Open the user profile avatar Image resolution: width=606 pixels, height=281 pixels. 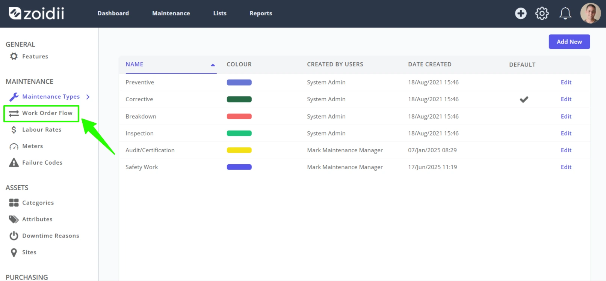point(590,14)
